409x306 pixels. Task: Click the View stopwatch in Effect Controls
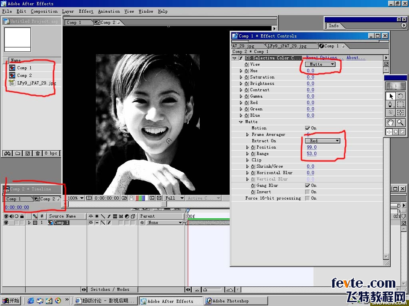(246, 64)
